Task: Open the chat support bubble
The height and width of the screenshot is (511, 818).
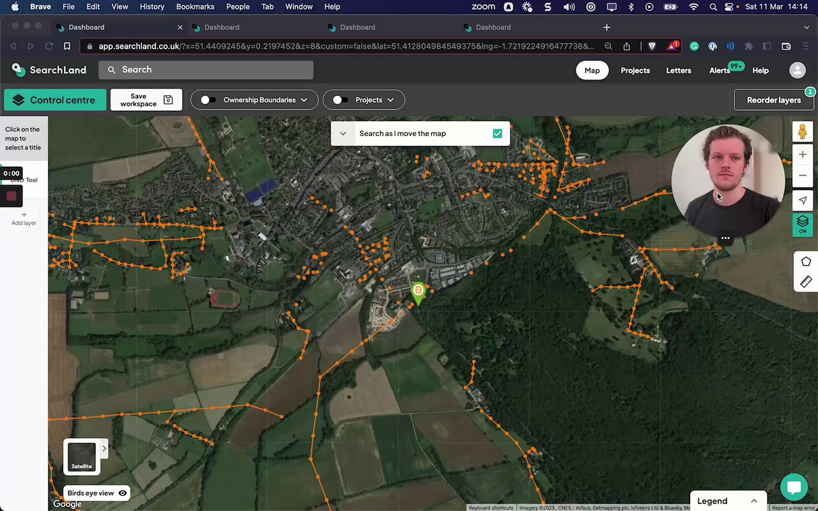Action: coord(794,488)
